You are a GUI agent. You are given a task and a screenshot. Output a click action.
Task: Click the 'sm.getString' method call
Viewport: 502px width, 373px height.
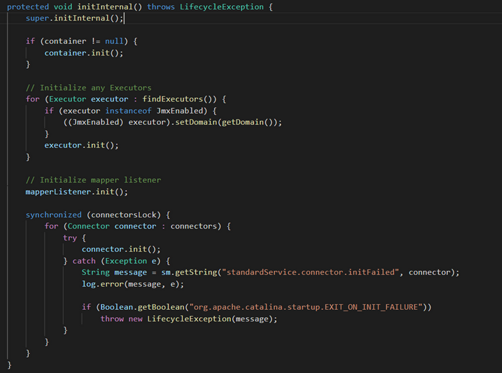pos(189,273)
